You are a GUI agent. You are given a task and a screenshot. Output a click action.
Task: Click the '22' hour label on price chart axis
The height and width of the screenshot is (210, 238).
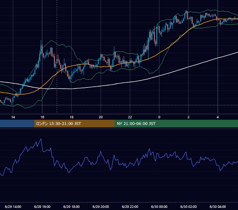click(130, 117)
